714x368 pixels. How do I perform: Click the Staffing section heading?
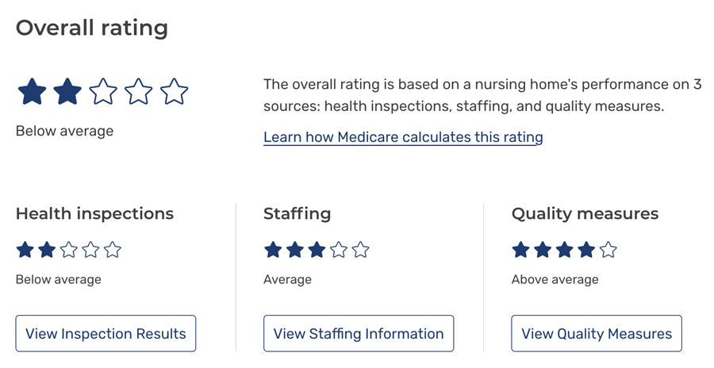[297, 213]
